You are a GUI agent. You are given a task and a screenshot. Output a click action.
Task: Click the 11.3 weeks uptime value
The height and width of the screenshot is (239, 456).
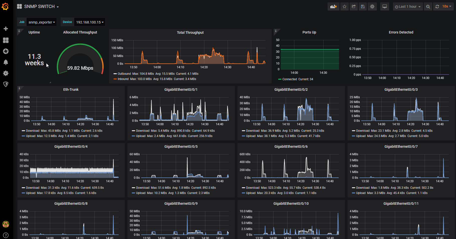[x=34, y=60]
